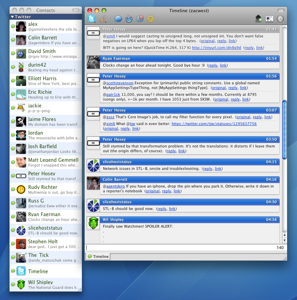Click reply on 'Still stymied' message
This screenshot has width=297, height=300.
(x=171, y=151)
